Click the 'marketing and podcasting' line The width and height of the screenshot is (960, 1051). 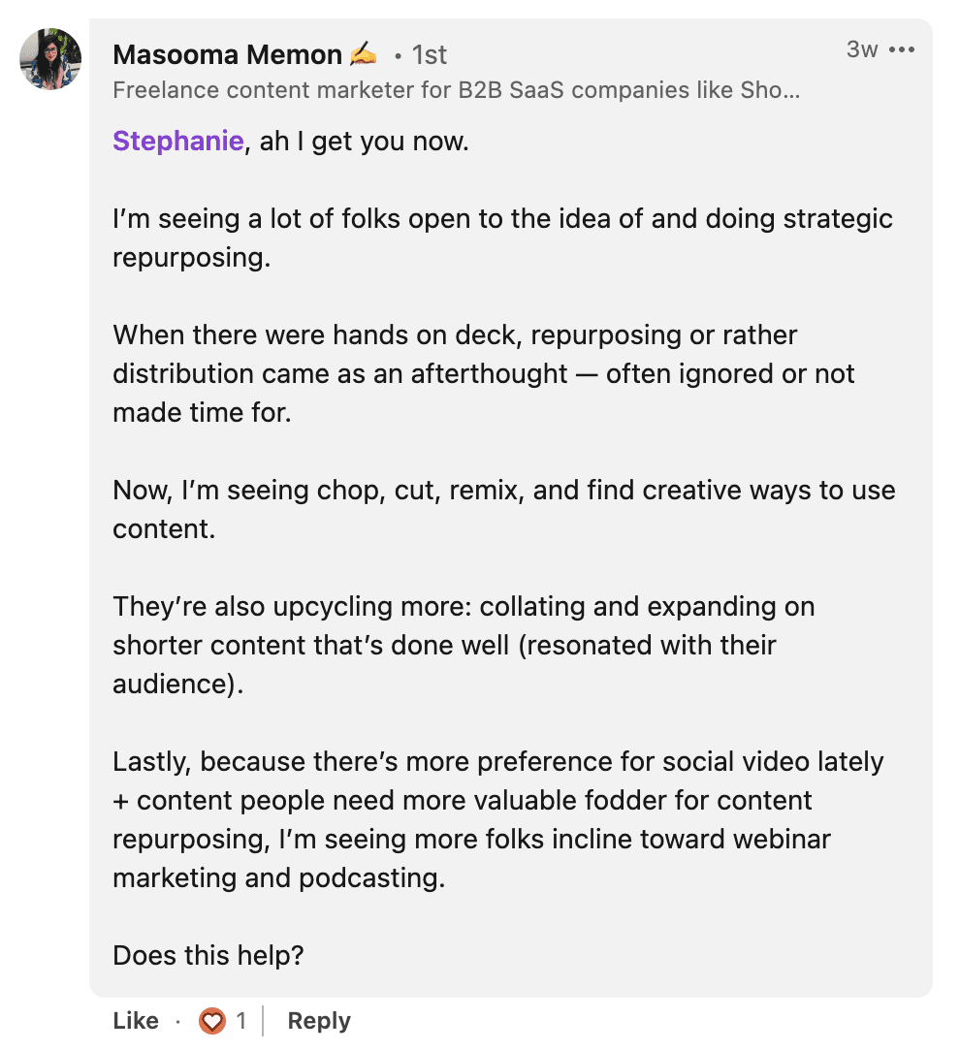(277, 878)
